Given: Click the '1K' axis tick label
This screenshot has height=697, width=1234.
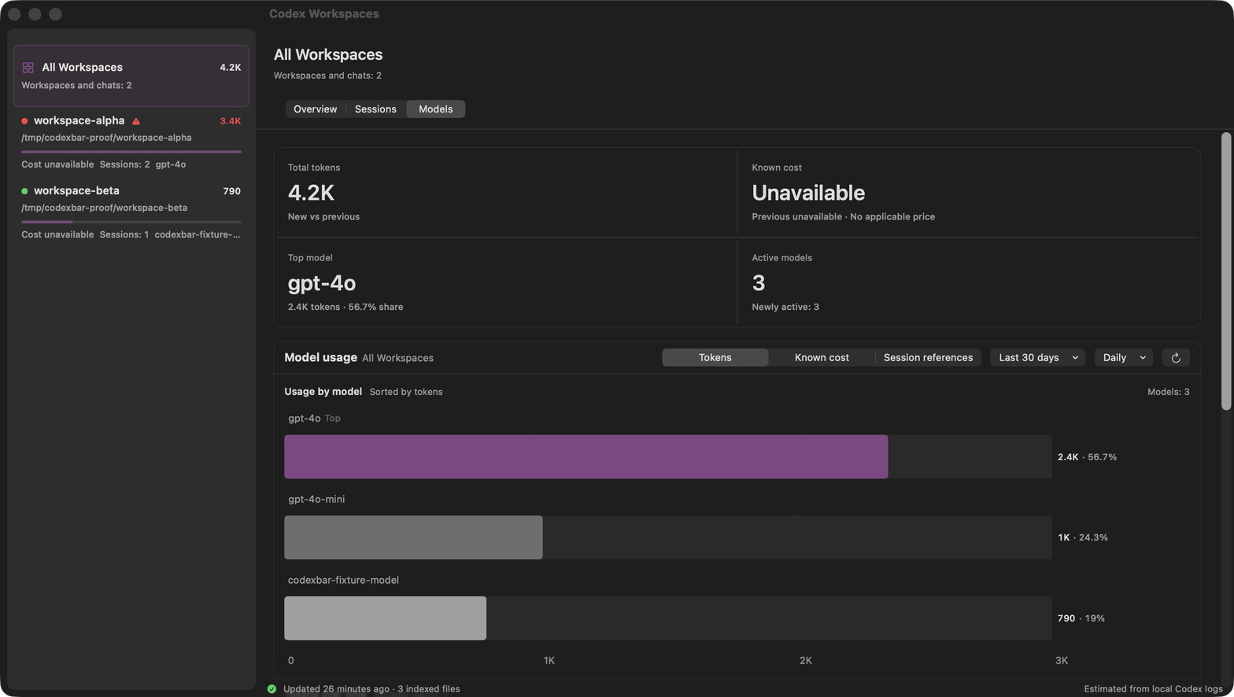Looking at the screenshot, I should coord(549,661).
